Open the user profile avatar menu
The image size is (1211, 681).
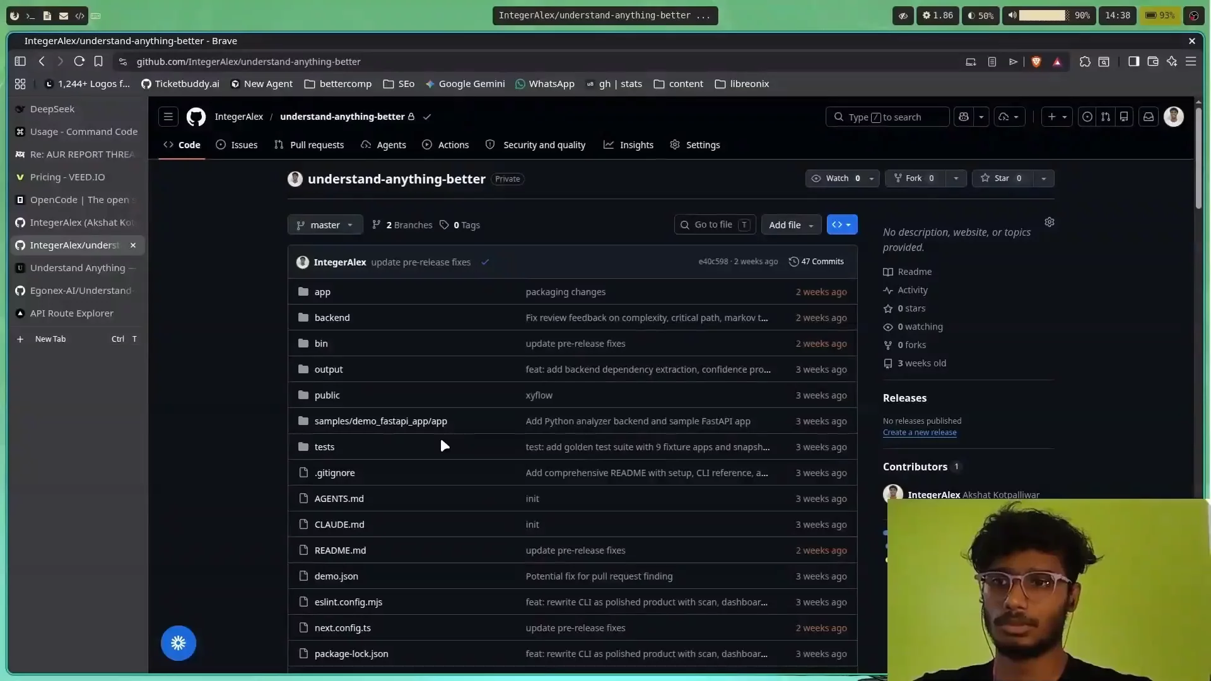tap(1174, 117)
